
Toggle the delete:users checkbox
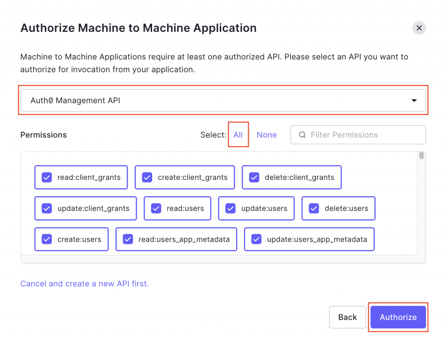(x=314, y=208)
